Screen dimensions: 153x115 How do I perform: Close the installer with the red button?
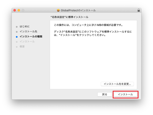[x=15, y=10]
